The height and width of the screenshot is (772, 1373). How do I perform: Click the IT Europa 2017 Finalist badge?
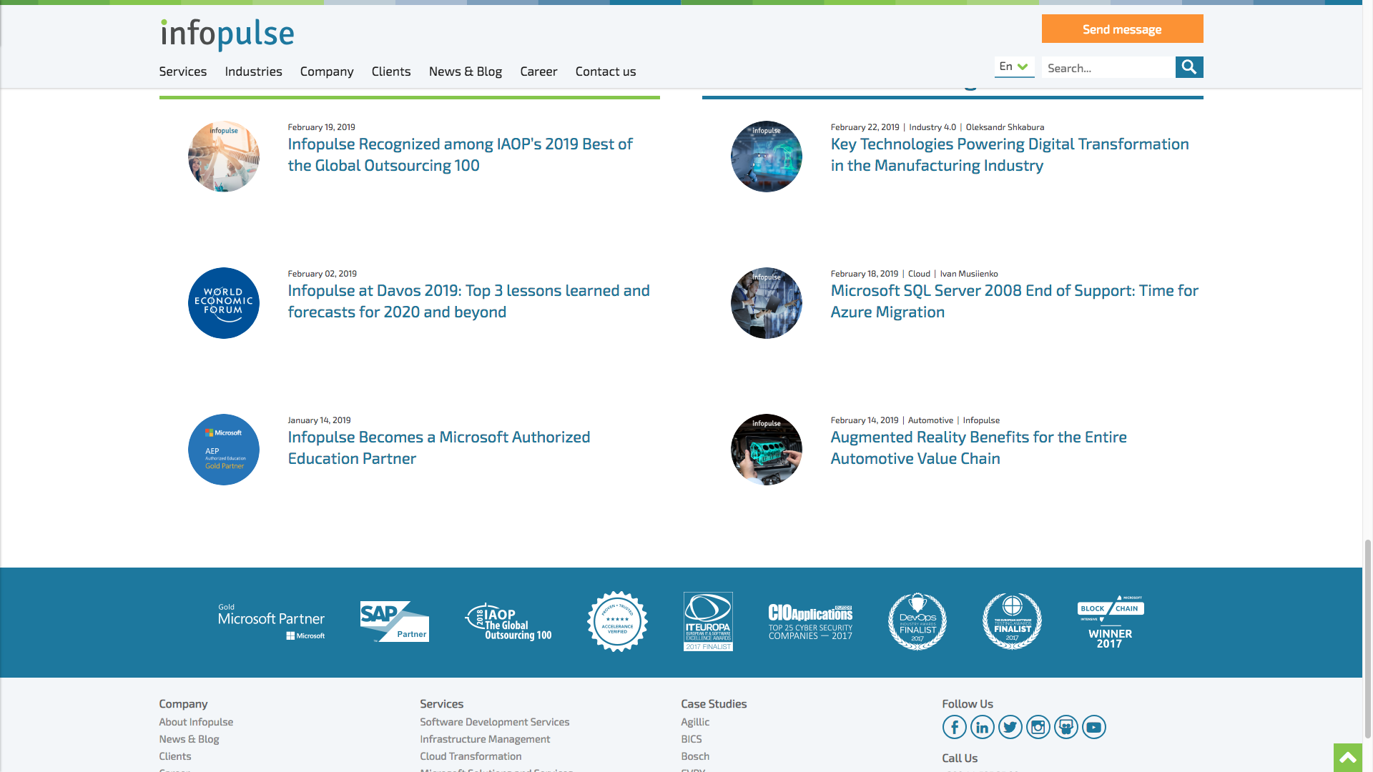[x=708, y=621]
